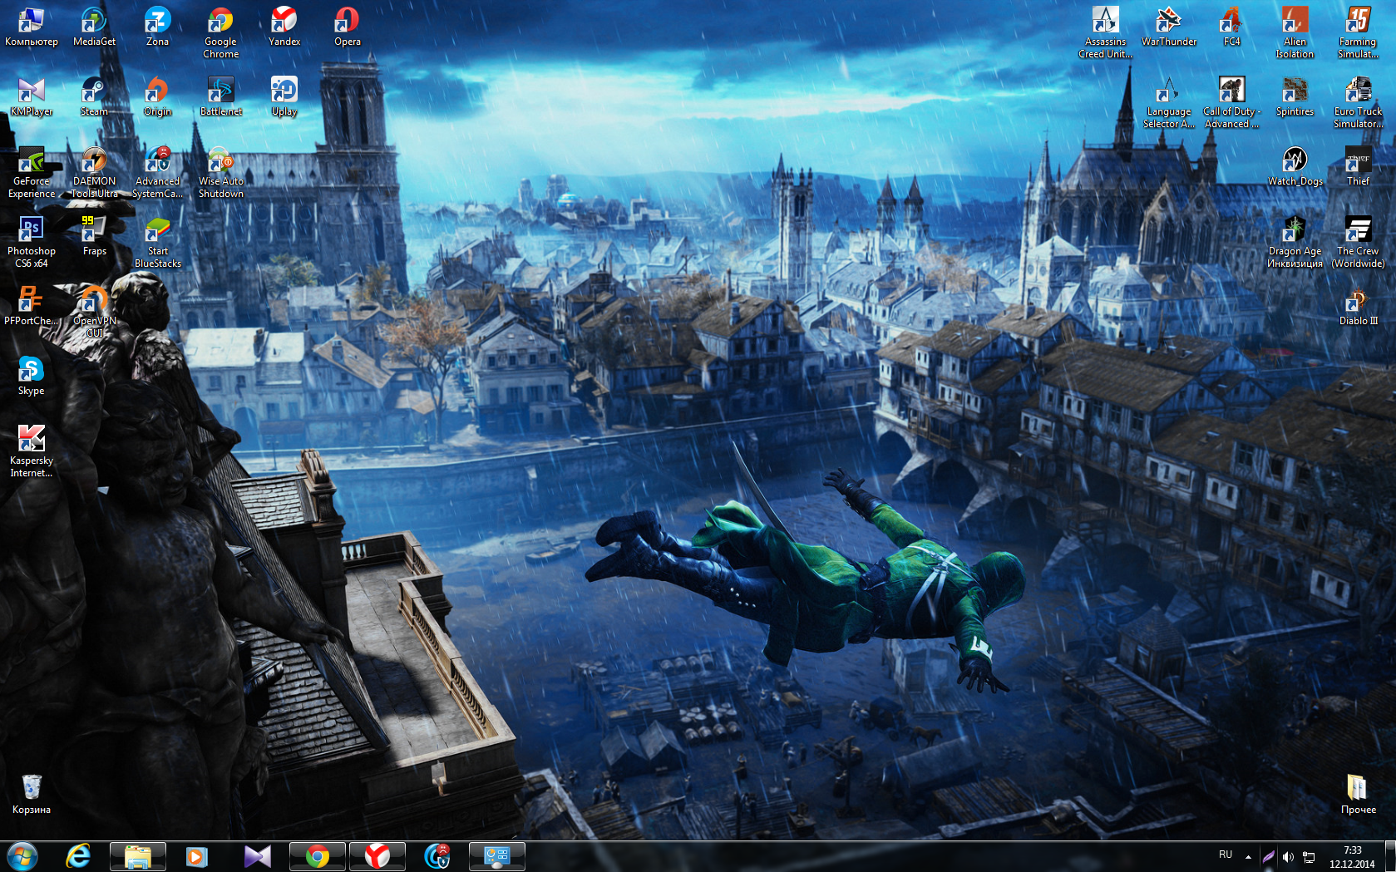
Task: Open Windows Media Player taskbar icon
Action: coord(197,856)
